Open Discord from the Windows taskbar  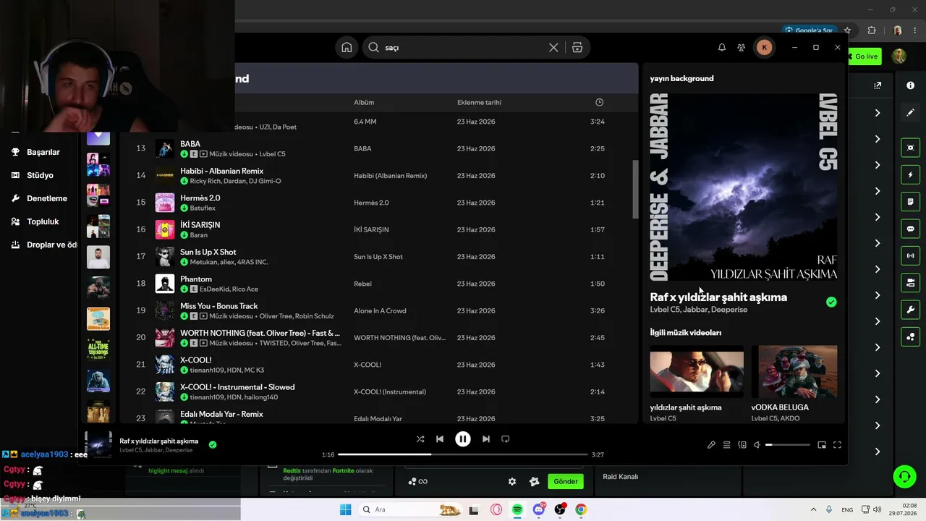click(x=539, y=509)
